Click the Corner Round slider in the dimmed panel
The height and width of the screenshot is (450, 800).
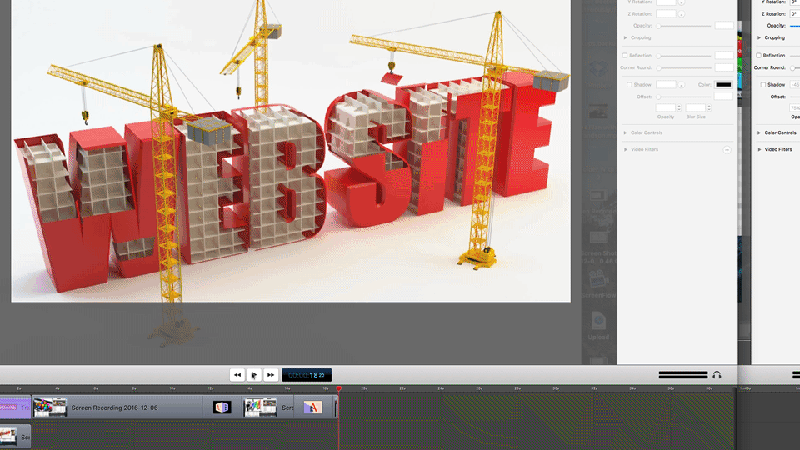(684, 67)
